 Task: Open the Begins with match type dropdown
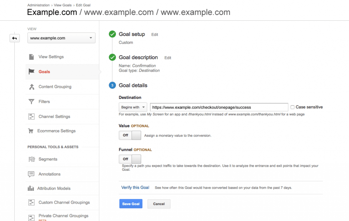click(x=133, y=107)
